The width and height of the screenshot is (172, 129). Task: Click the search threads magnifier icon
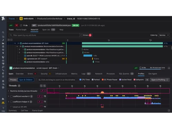[x=41, y=86]
